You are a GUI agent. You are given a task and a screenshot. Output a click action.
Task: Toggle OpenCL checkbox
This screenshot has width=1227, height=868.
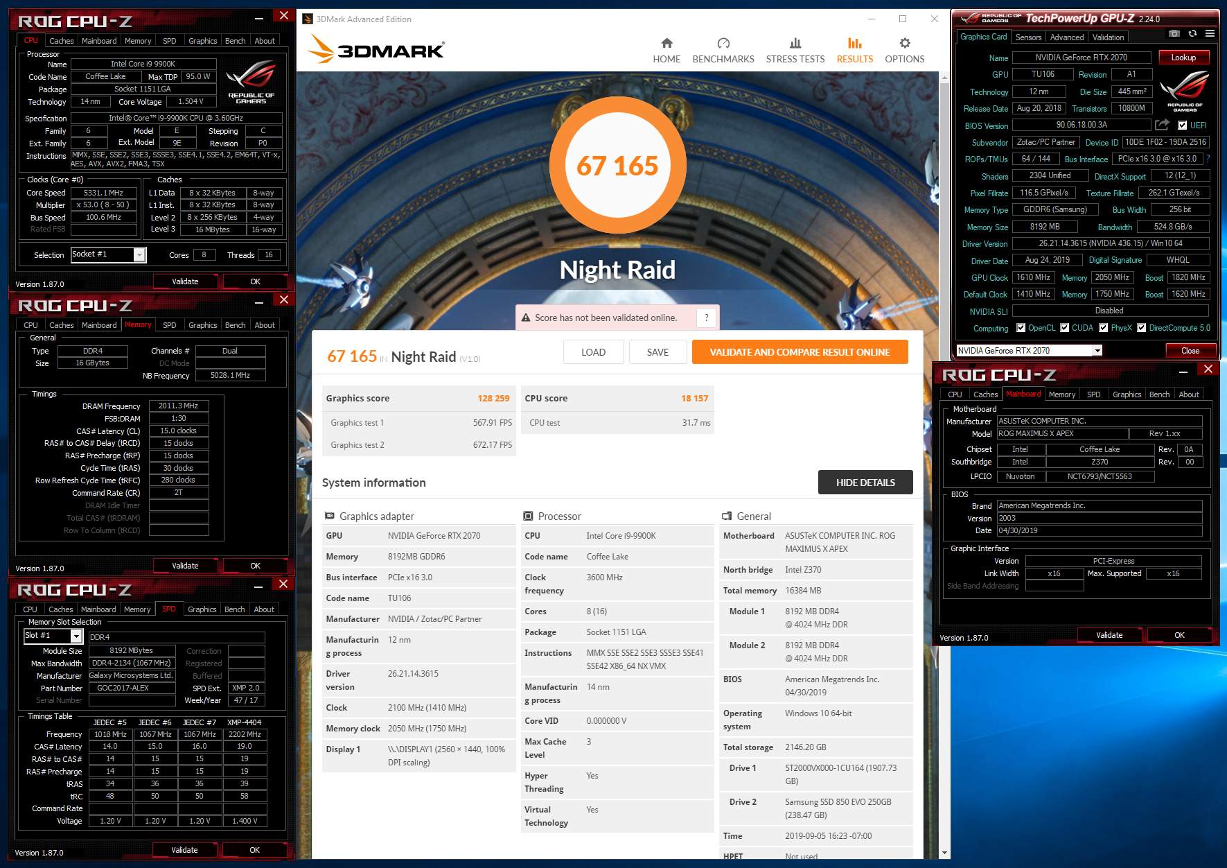pos(1021,328)
